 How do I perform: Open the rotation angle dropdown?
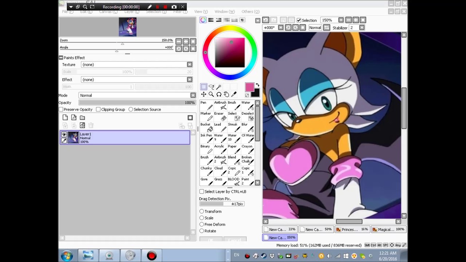[281, 28]
